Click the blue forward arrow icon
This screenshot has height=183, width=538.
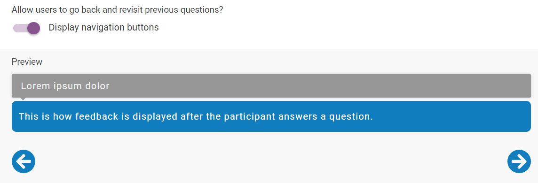(x=519, y=161)
